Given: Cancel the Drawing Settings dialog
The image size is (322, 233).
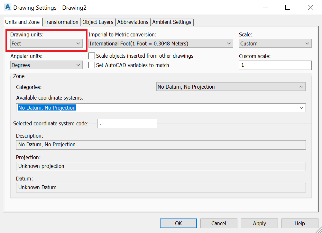Looking at the screenshot, I should (x=219, y=223).
